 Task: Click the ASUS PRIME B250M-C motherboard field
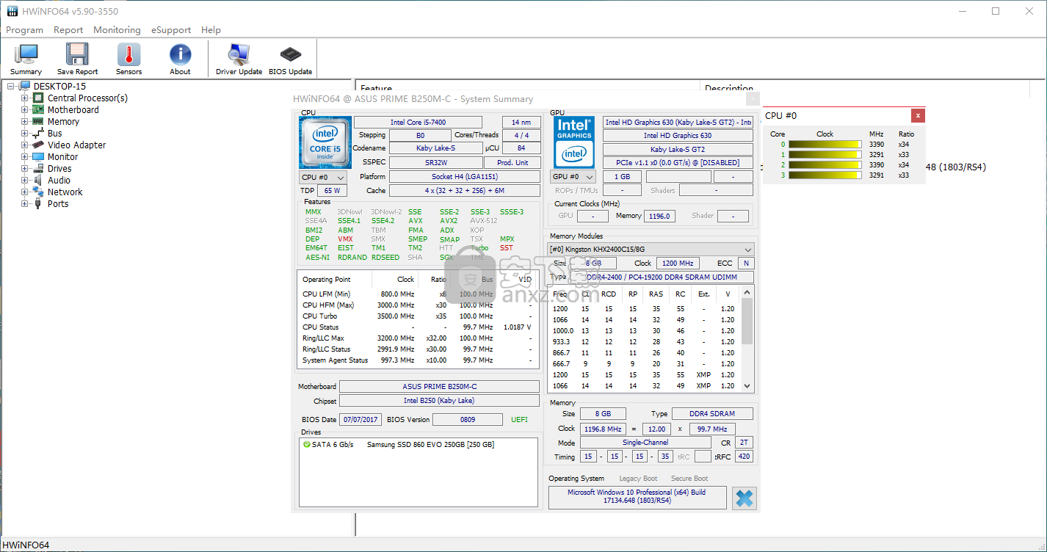tap(439, 386)
